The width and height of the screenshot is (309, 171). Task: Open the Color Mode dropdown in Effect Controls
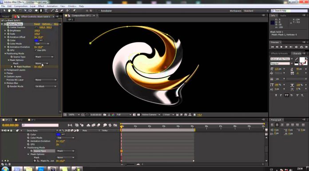[42, 44]
